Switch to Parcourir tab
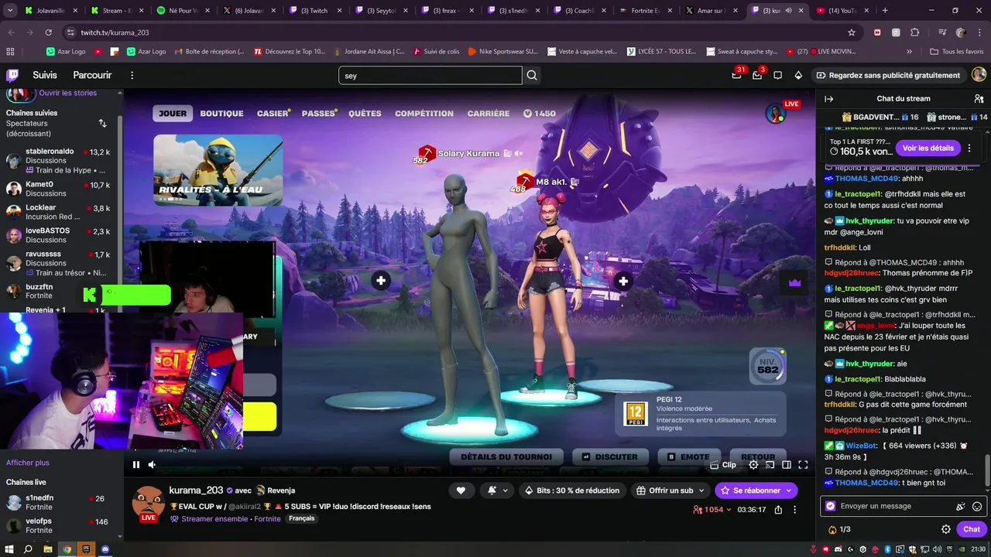The width and height of the screenshot is (991, 557). (92, 75)
